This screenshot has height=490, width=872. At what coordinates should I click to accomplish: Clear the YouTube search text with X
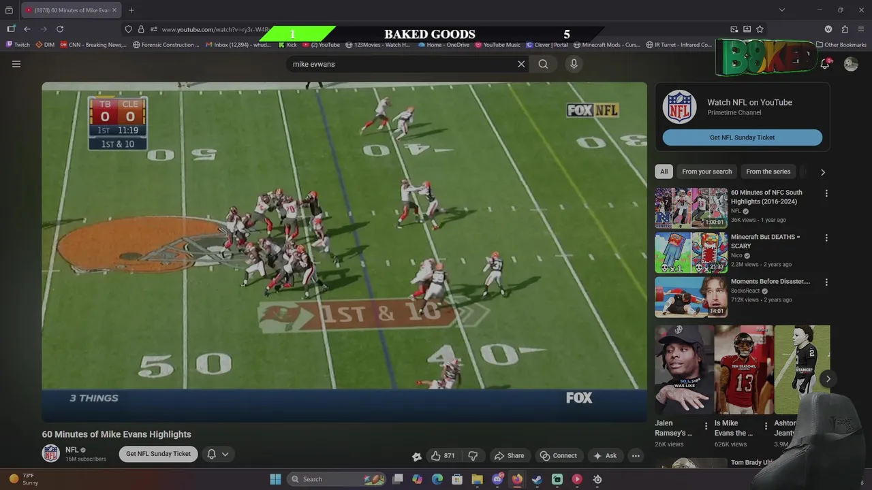click(521, 64)
